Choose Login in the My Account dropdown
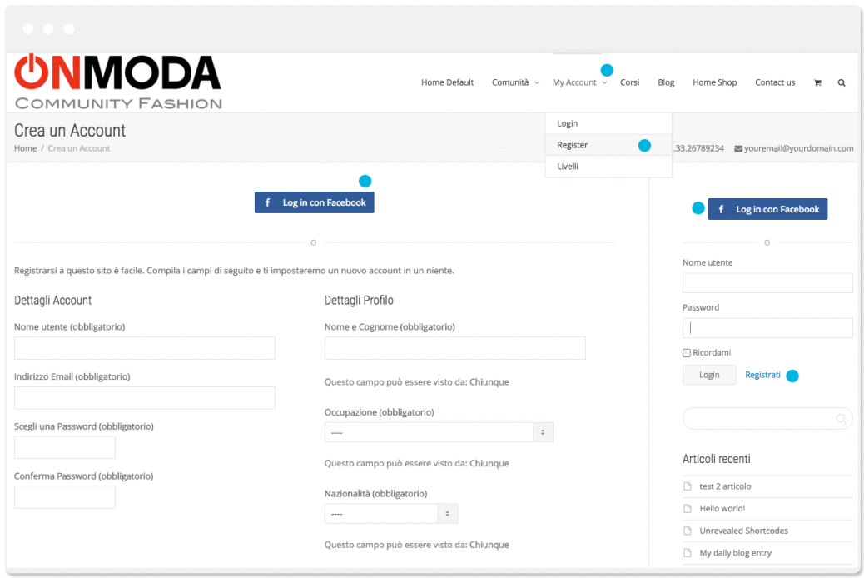The width and height of the screenshot is (864, 578). [x=568, y=123]
